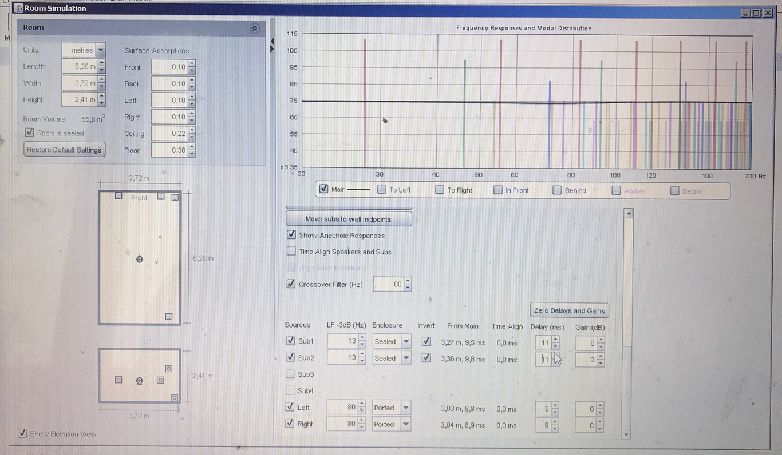
Task: Uncheck the Room is sealed checkbox
Action: click(30, 133)
